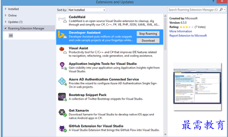Select the Roaming Extension Manager label
Viewport: 228px width, 137px height.
(x=26, y=29)
